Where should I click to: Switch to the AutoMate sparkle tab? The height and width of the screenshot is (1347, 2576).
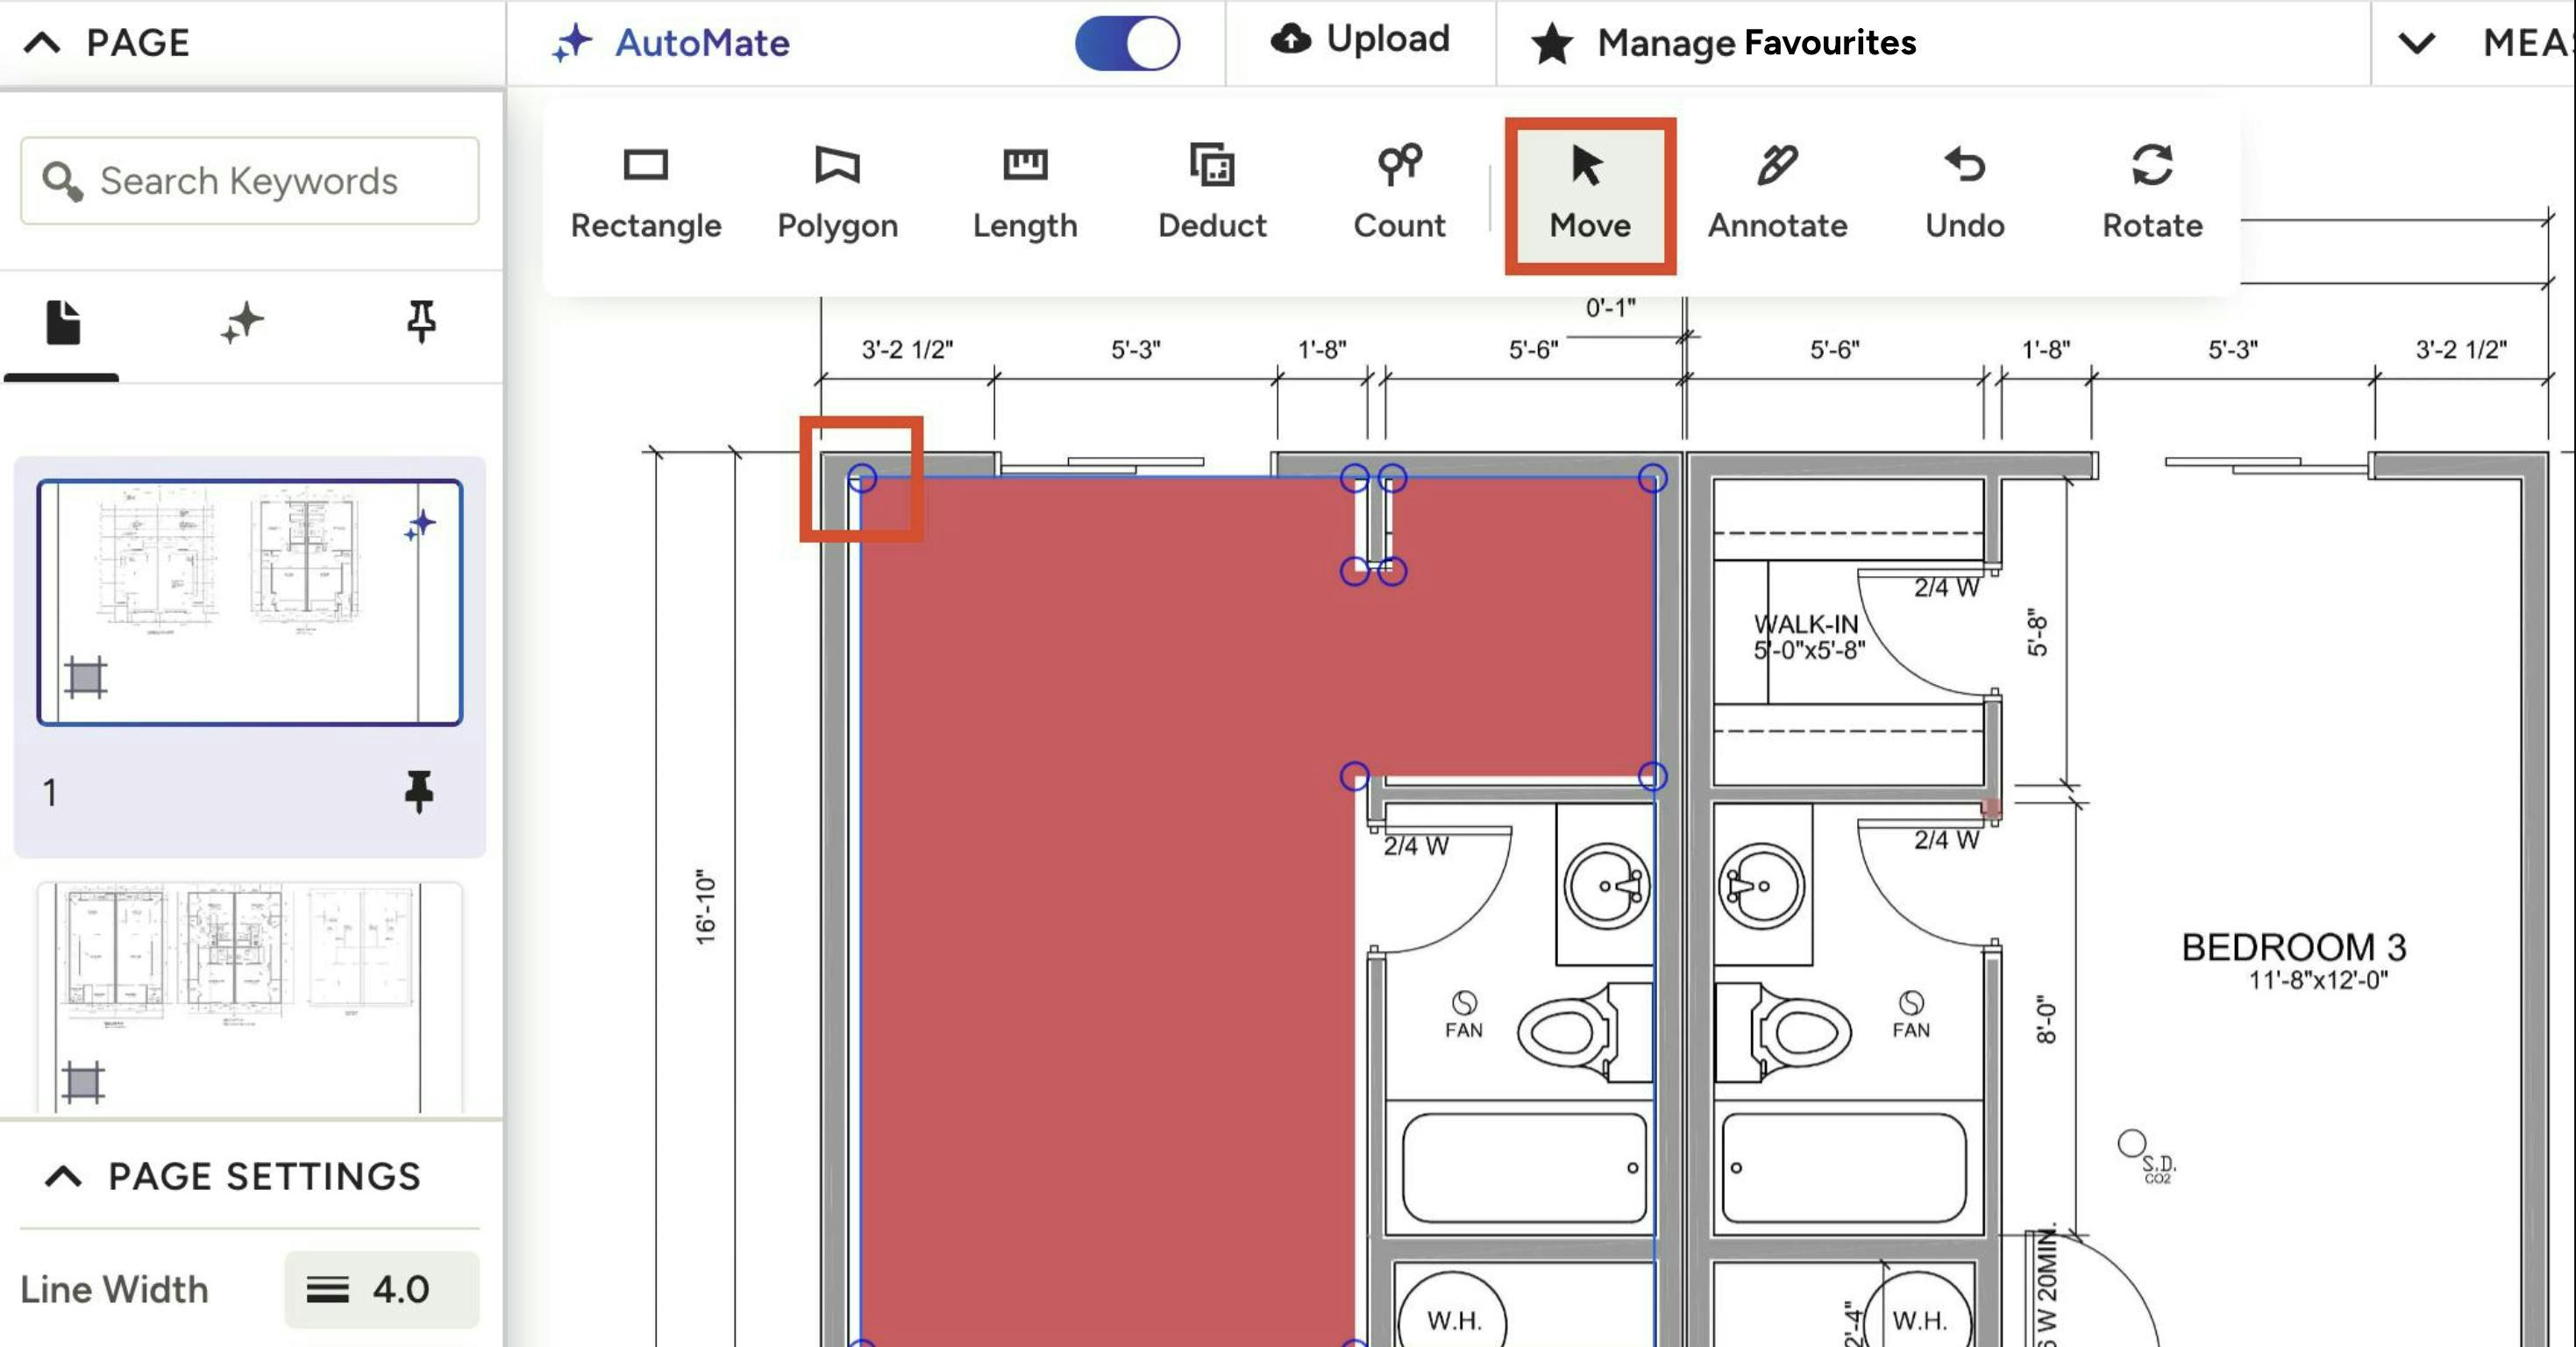[x=241, y=323]
